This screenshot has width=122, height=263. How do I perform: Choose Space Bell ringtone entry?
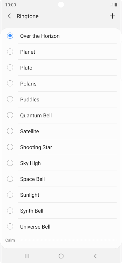[61, 179]
